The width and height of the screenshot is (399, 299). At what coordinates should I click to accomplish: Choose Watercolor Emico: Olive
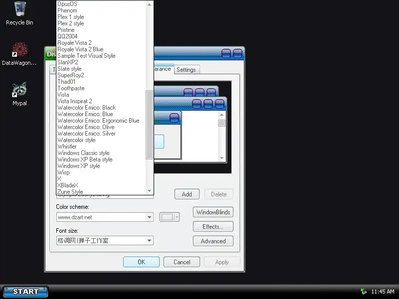point(101,127)
